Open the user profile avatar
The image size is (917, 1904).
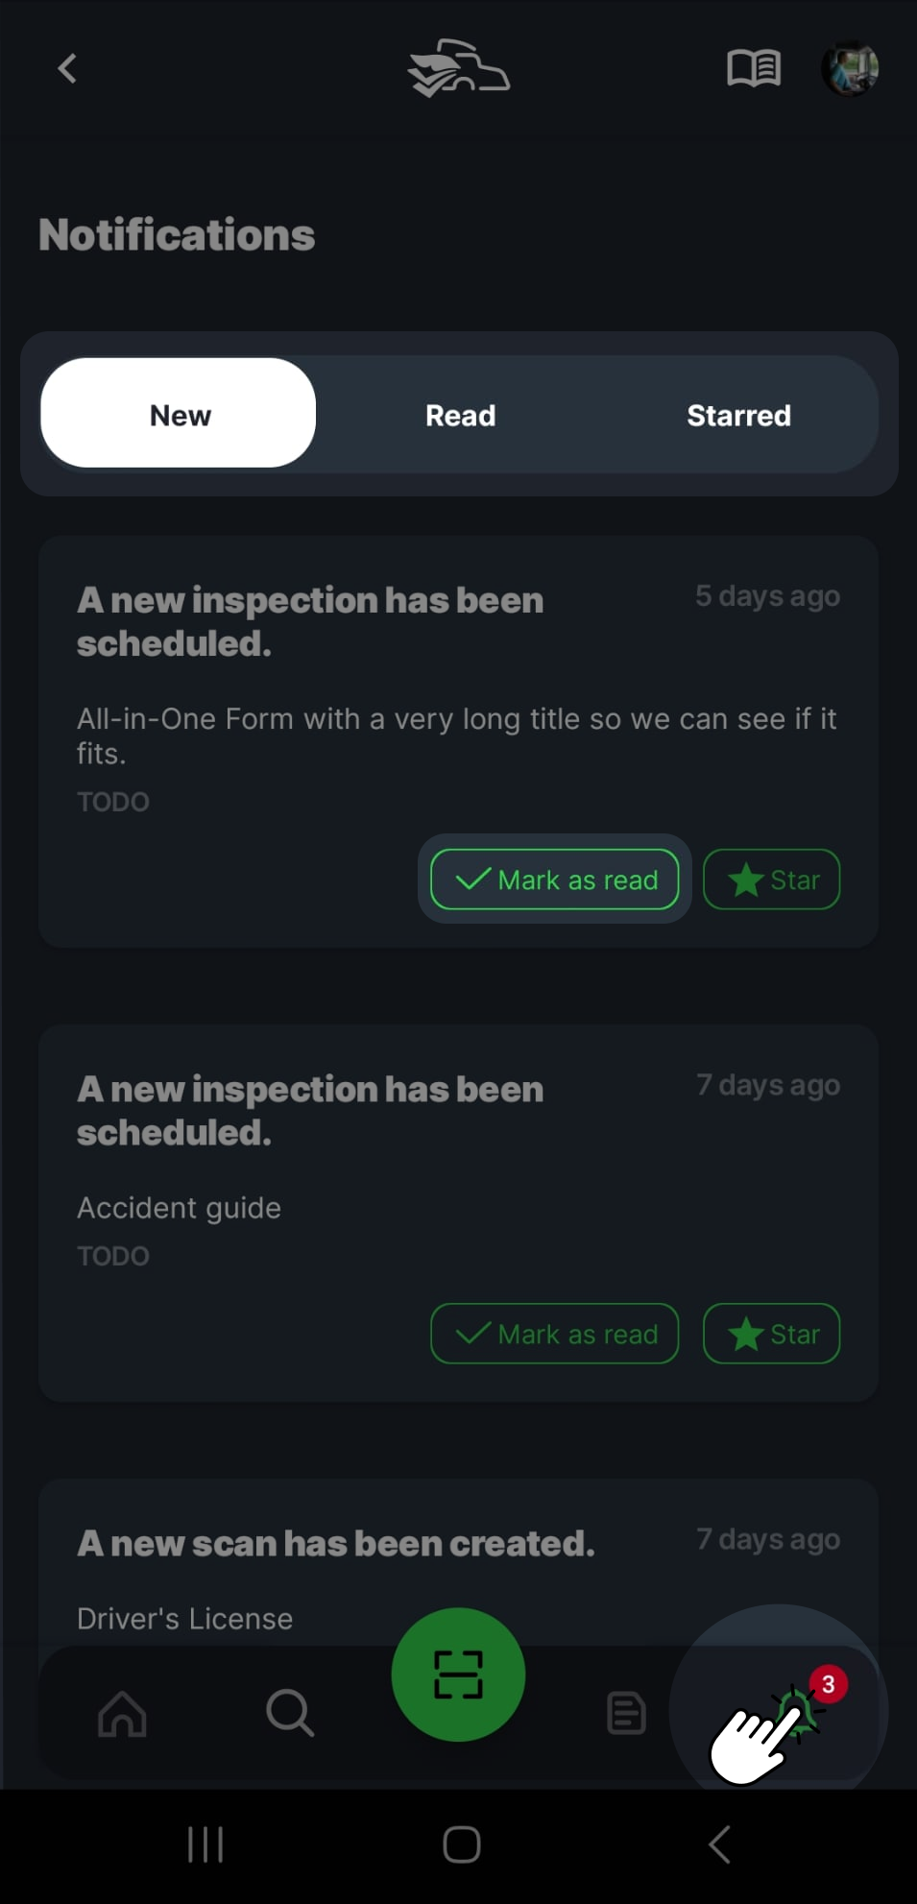click(850, 69)
